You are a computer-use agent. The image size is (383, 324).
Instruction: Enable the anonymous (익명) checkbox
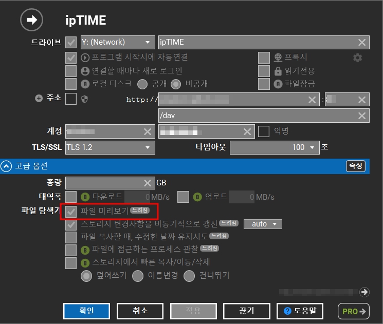[x=264, y=131]
